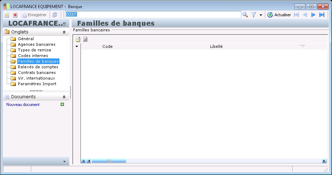
Task: Collapse the Documents section
Action: pyautogui.click(x=64, y=97)
